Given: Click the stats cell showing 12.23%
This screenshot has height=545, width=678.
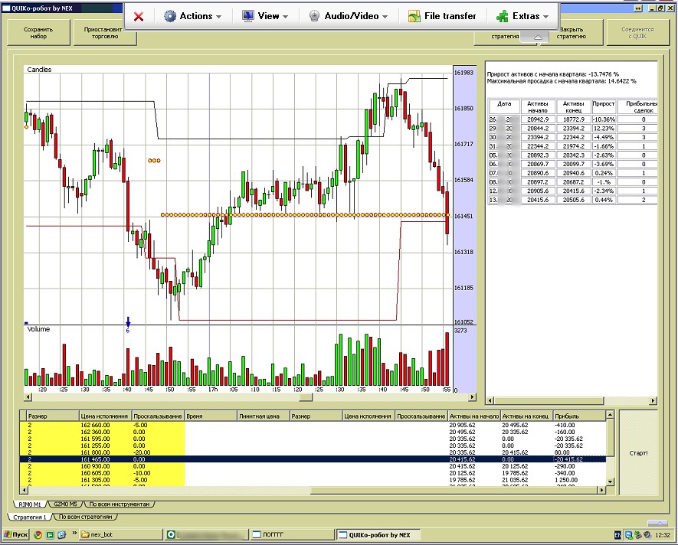Looking at the screenshot, I should pyautogui.click(x=603, y=129).
